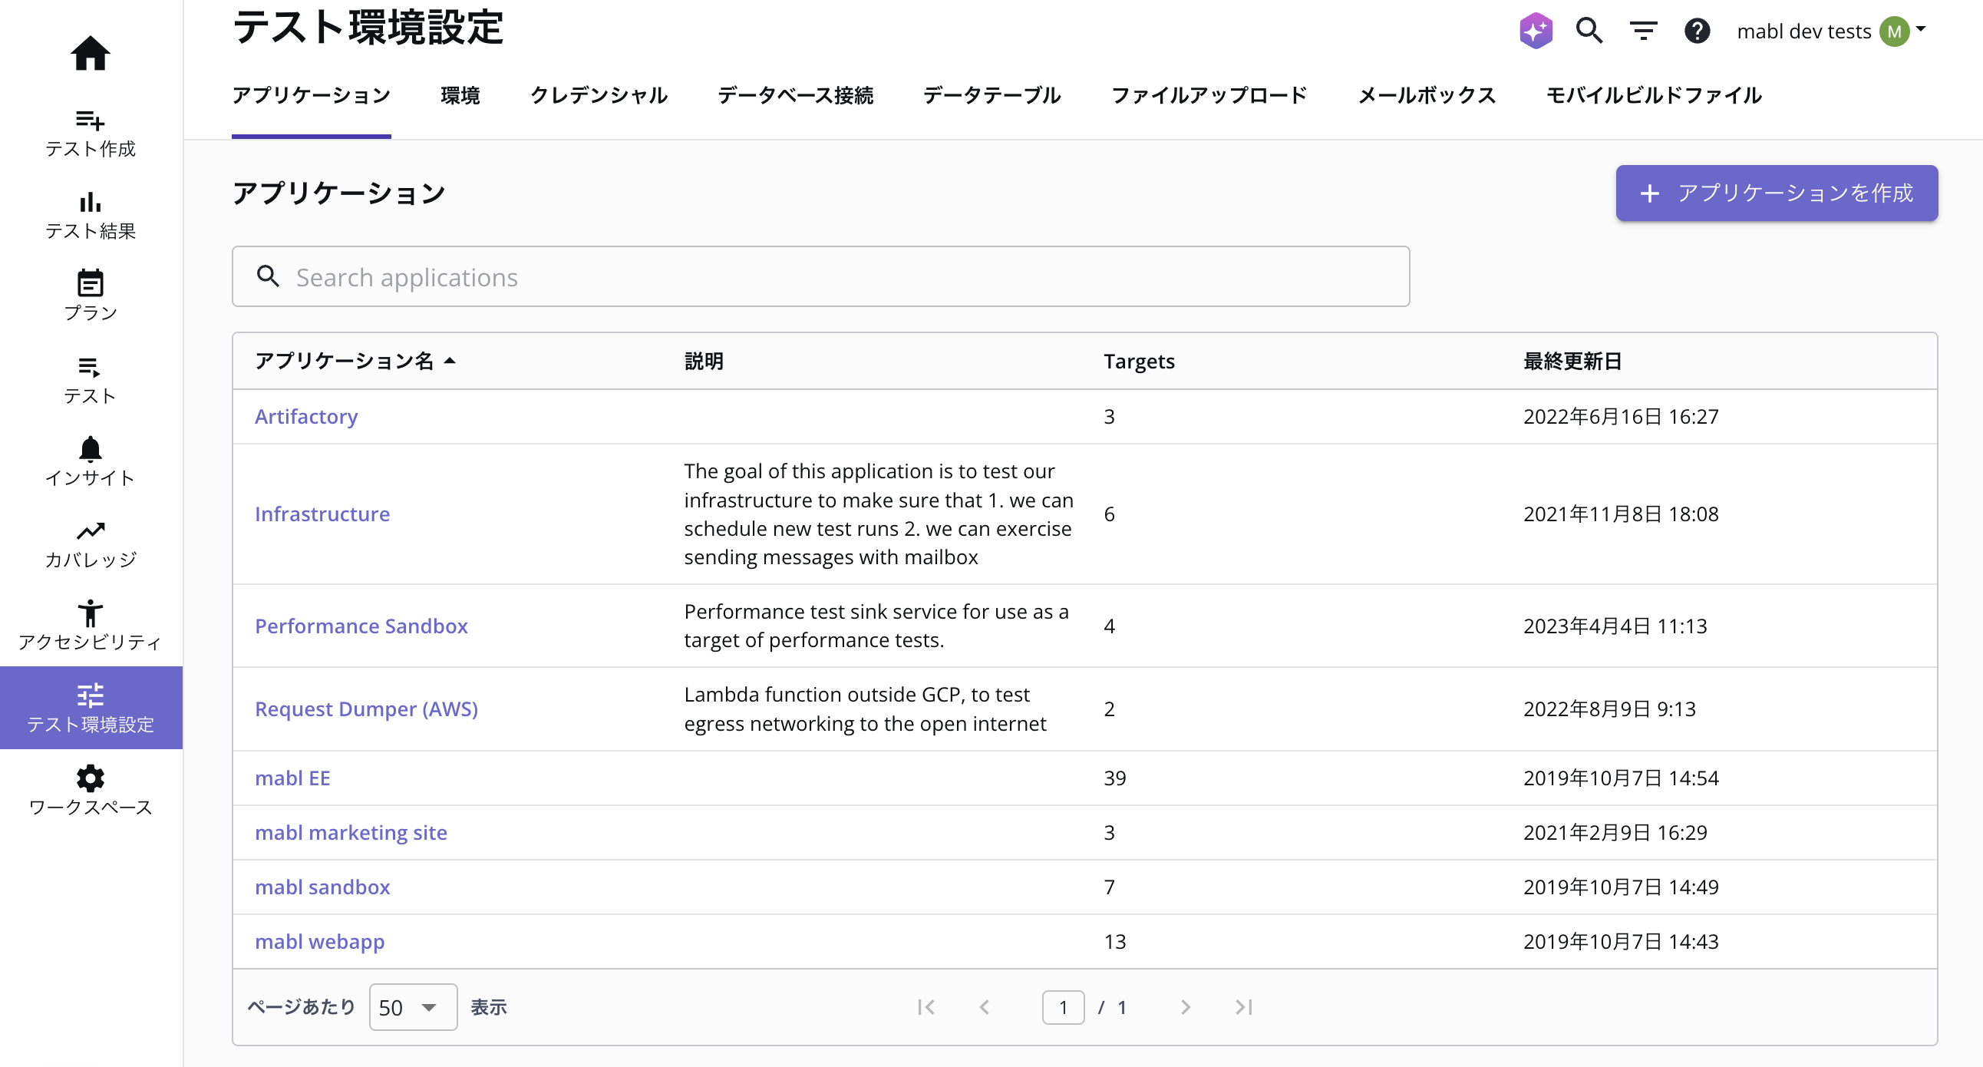Toggle sort on アプリケーション名 column
The width and height of the screenshot is (1983, 1067).
pyautogui.click(x=355, y=360)
